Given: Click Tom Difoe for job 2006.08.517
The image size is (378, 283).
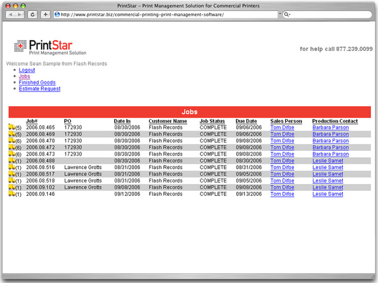Looking at the screenshot, I should pyautogui.click(x=282, y=174).
